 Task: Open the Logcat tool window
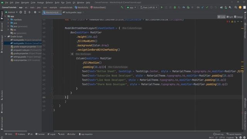tap(51, 134)
